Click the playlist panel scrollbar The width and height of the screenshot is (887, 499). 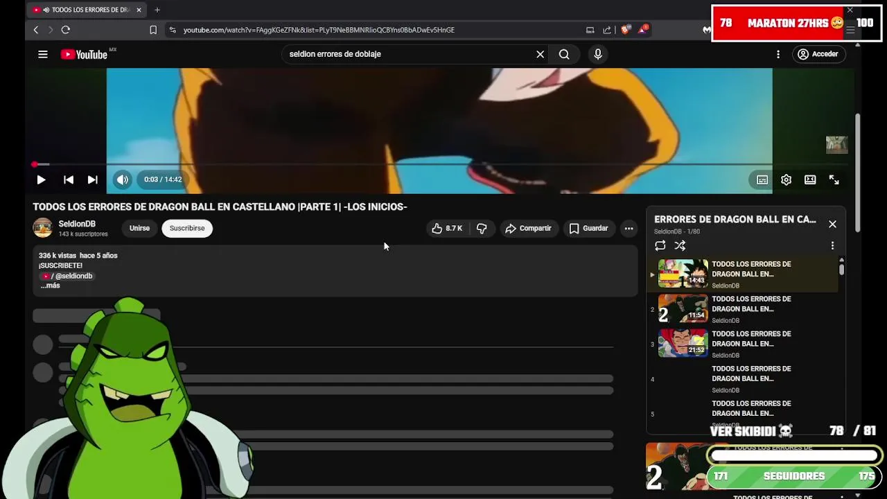tap(842, 269)
